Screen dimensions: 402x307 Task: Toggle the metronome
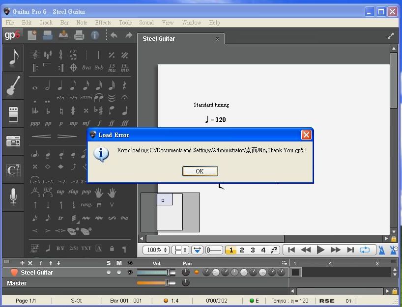pos(382,250)
